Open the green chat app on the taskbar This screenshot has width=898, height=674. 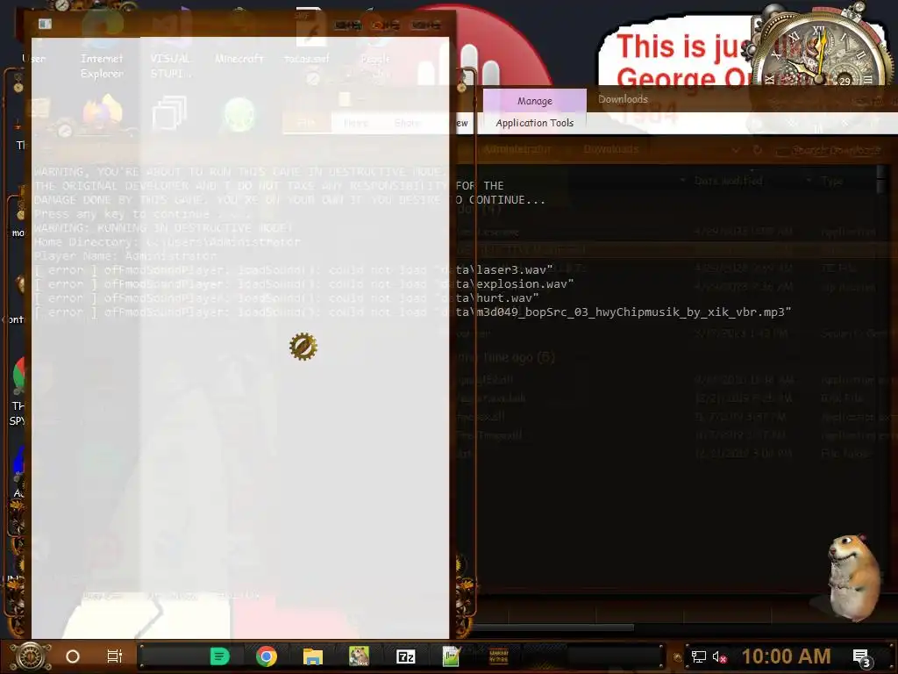[220, 656]
